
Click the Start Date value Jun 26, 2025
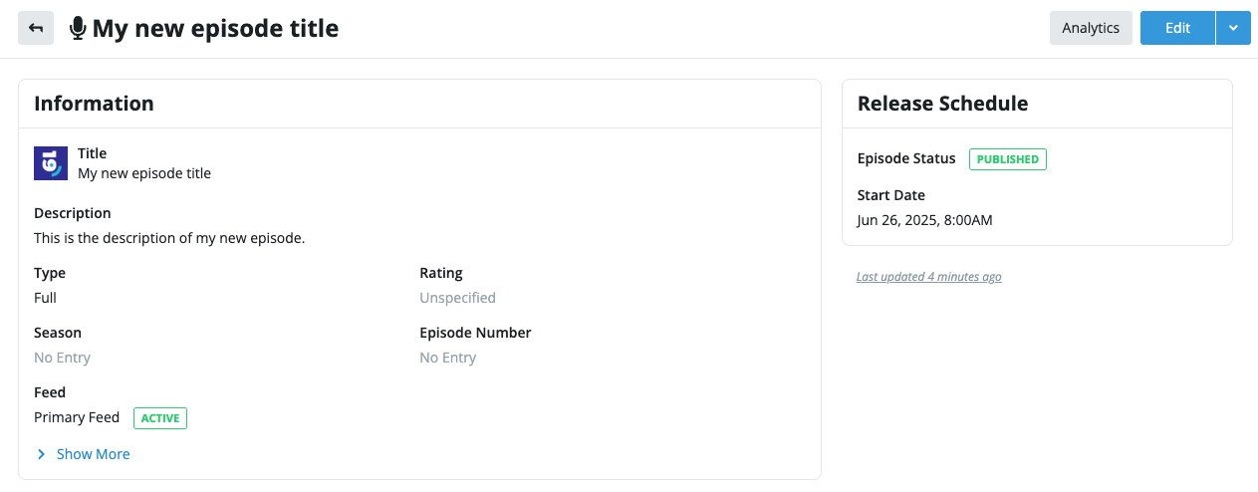[924, 220]
